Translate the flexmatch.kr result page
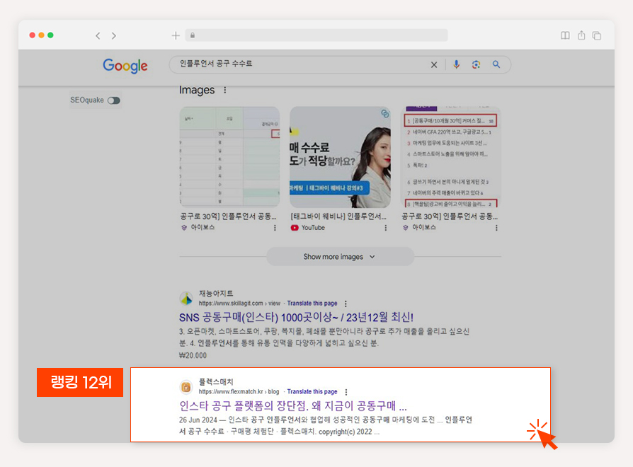 tap(312, 391)
